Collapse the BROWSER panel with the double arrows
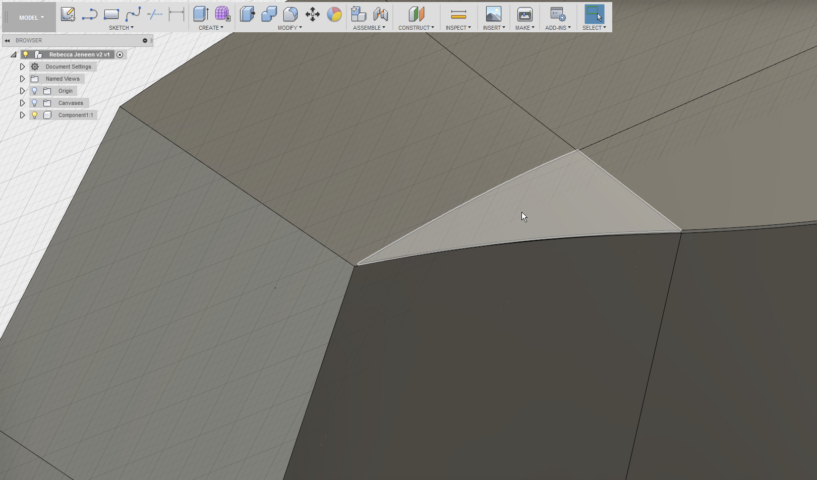The image size is (817, 480). coord(7,40)
